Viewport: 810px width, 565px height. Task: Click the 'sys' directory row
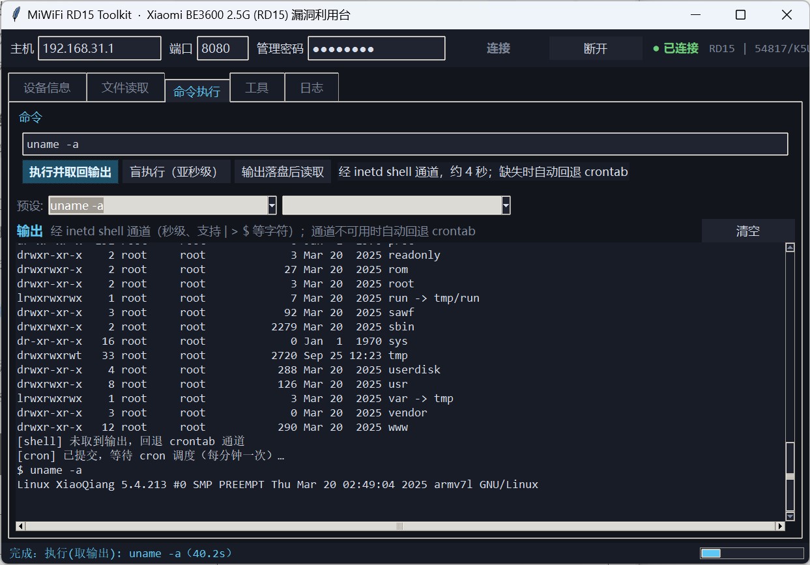(x=212, y=341)
